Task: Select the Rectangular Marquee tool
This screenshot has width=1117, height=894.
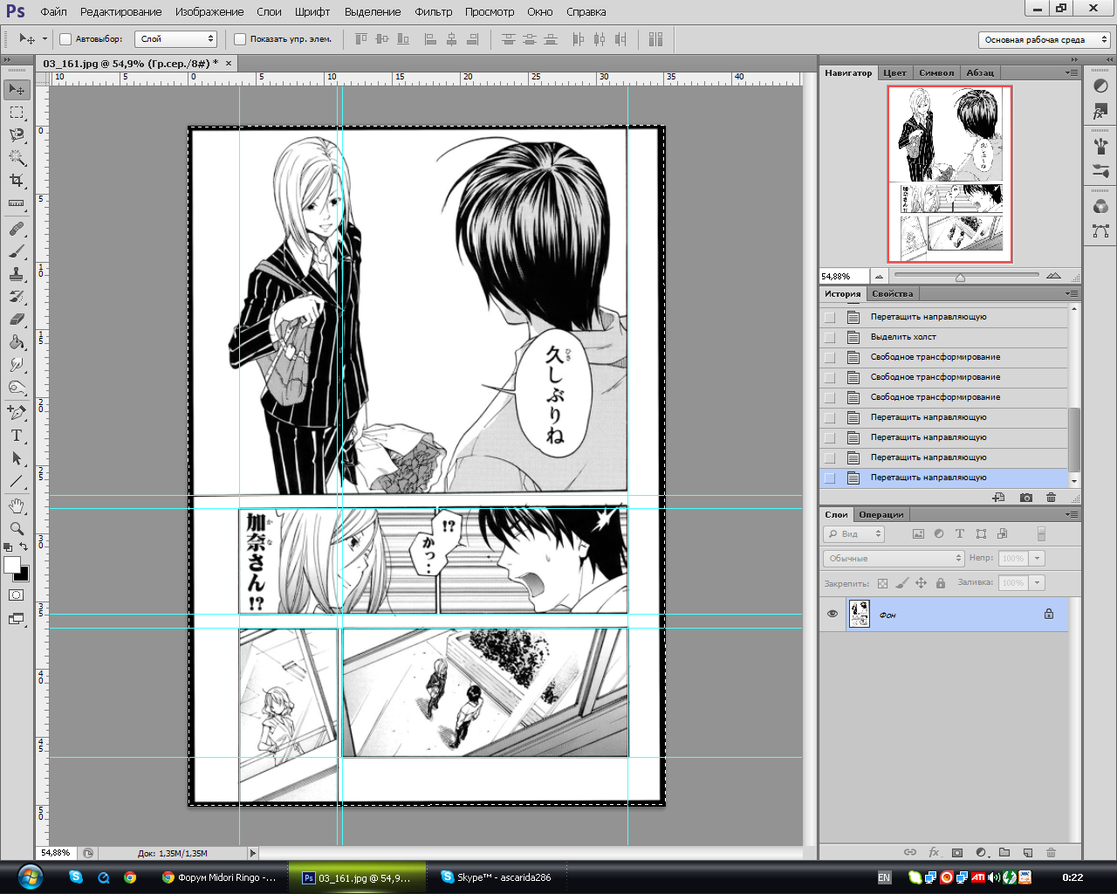Action: (17, 113)
